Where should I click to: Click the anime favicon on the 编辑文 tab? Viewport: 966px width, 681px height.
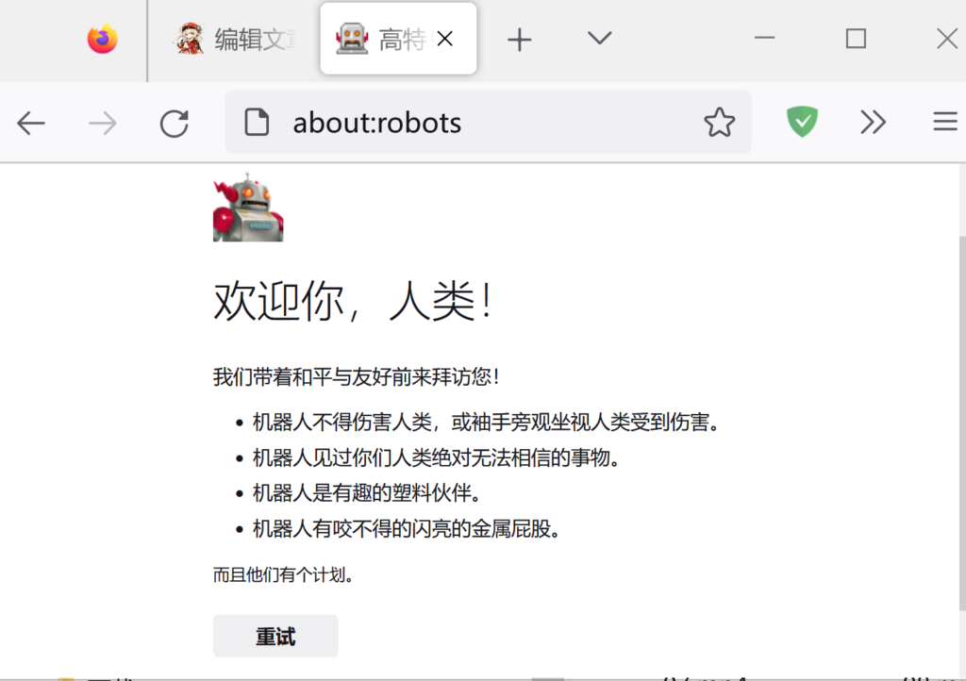(187, 38)
